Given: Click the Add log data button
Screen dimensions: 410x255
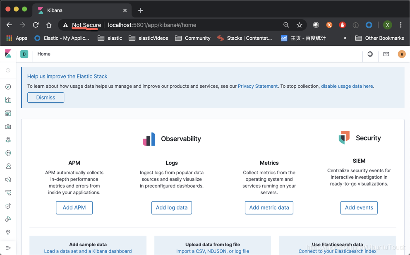Looking at the screenshot, I should 172,208.
